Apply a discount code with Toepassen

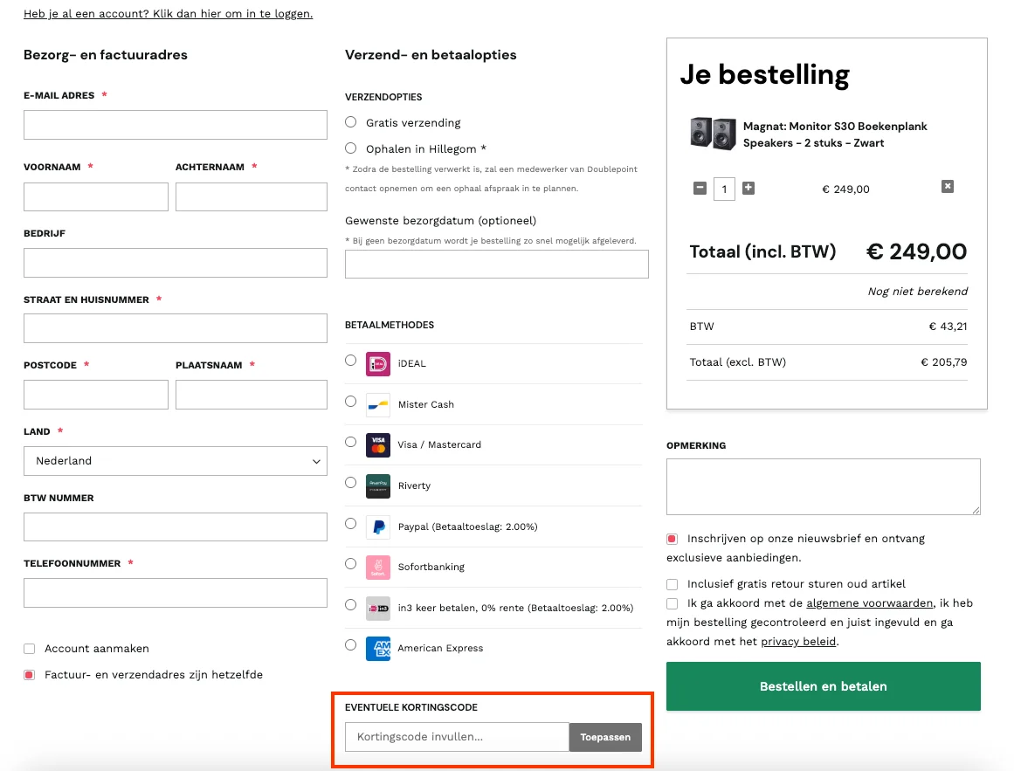[x=605, y=736]
